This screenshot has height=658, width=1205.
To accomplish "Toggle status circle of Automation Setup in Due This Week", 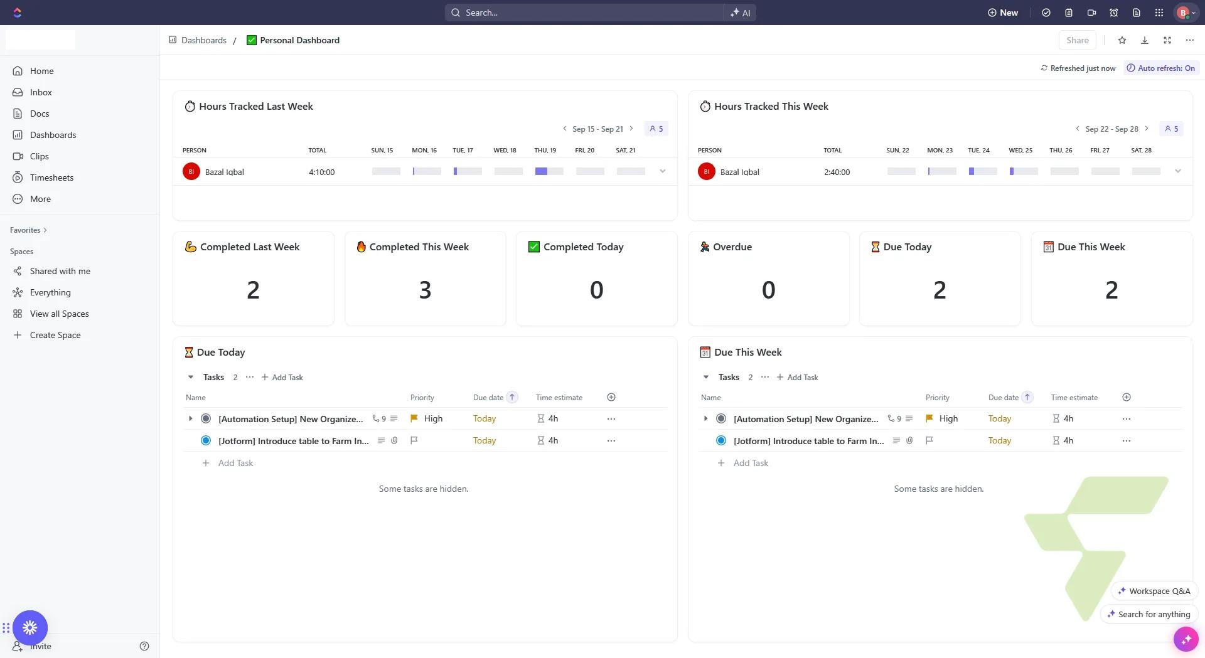I will pyautogui.click(x=721, y=418).
